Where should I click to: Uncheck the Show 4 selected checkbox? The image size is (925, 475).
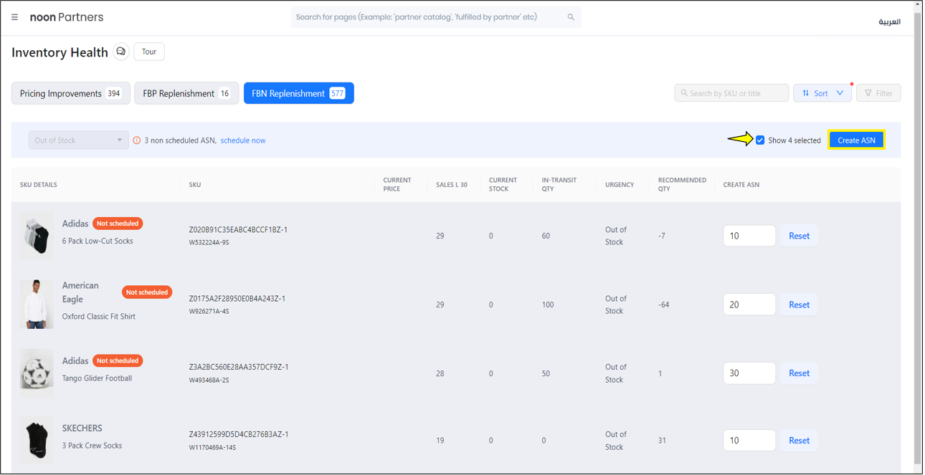(760, 140)
